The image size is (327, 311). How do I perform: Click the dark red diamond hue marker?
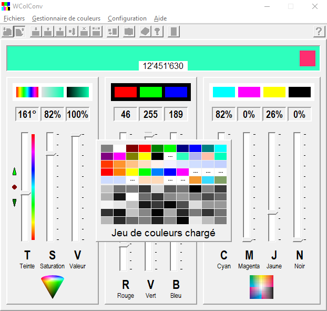(x=14, y=187)
